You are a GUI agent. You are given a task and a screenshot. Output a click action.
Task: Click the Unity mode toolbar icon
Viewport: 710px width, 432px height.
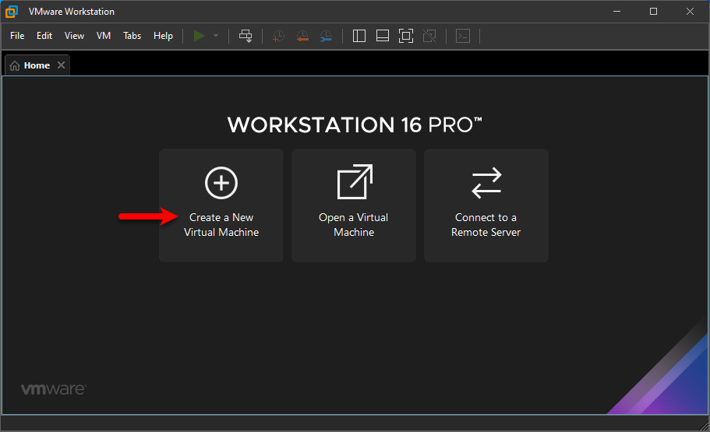[429, 36]
